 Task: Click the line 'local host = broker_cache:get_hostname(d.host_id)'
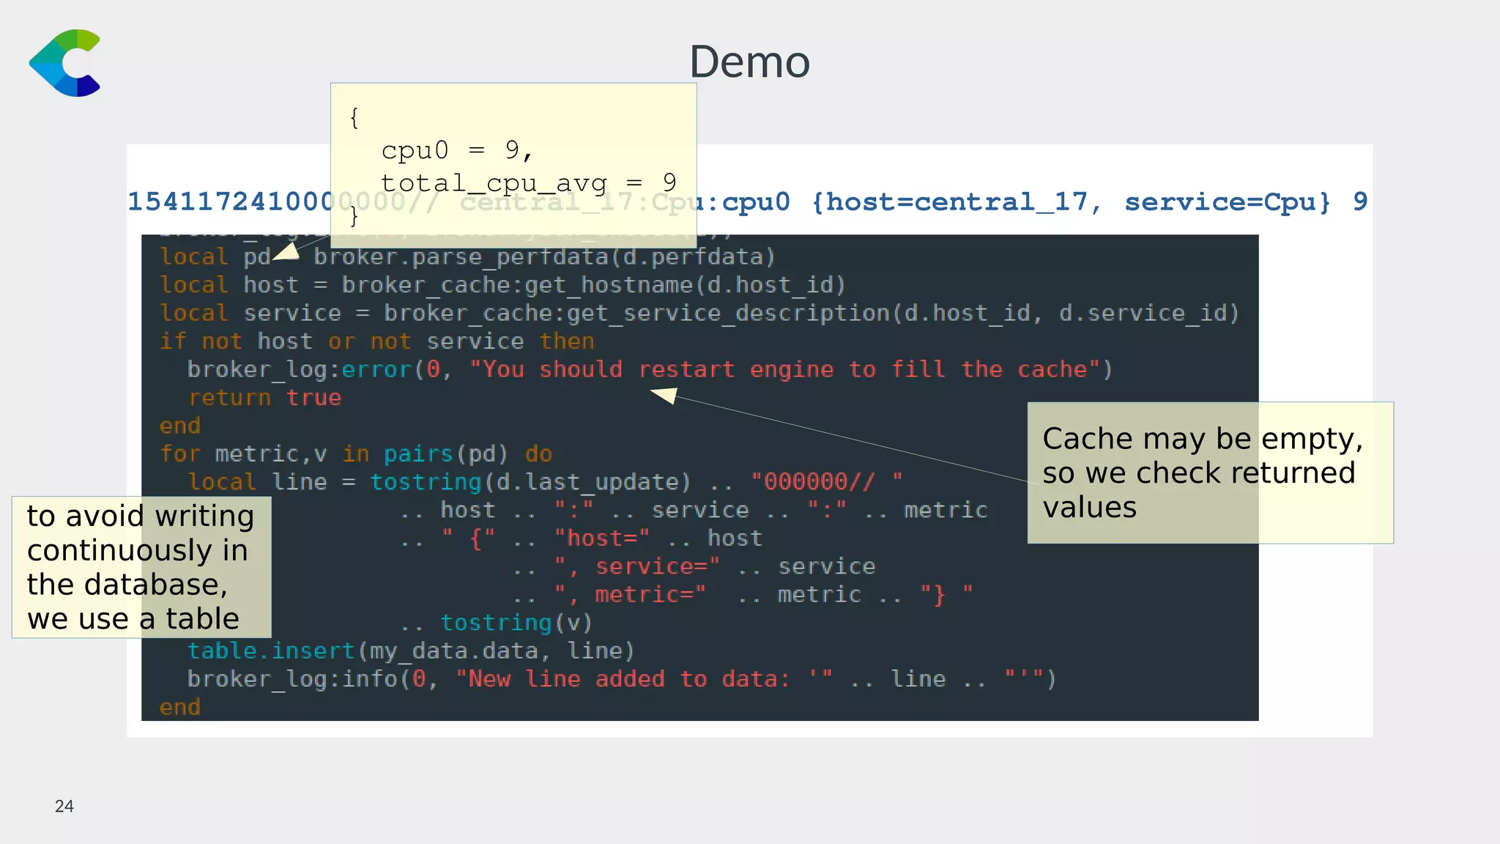502,285
